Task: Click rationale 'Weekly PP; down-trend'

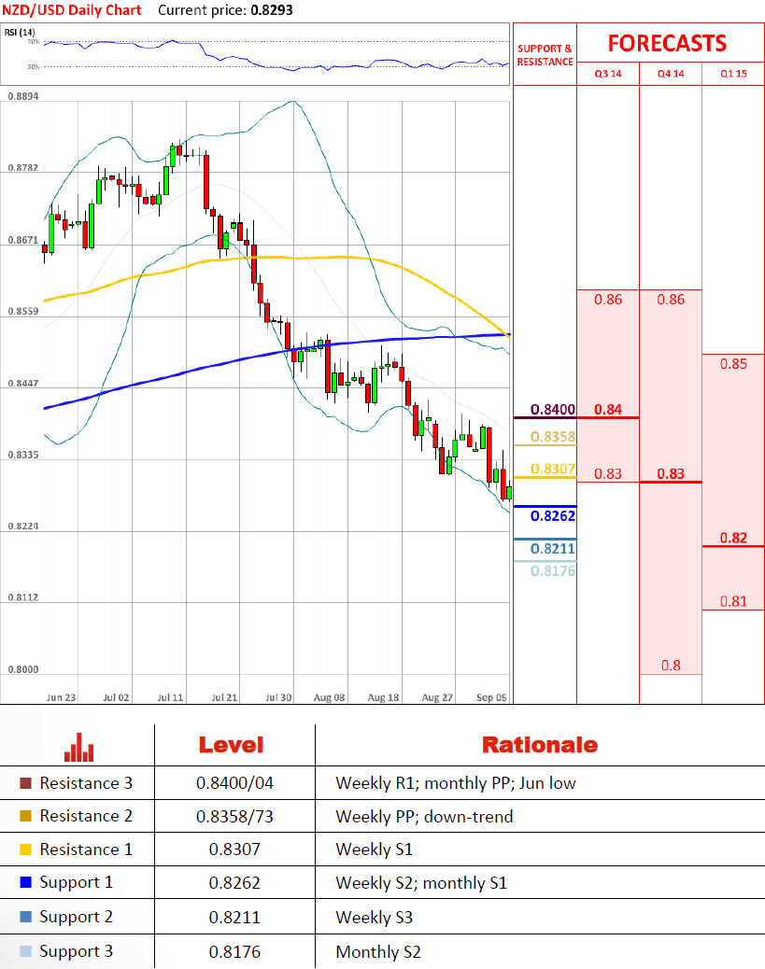Action: click(424, 816)
